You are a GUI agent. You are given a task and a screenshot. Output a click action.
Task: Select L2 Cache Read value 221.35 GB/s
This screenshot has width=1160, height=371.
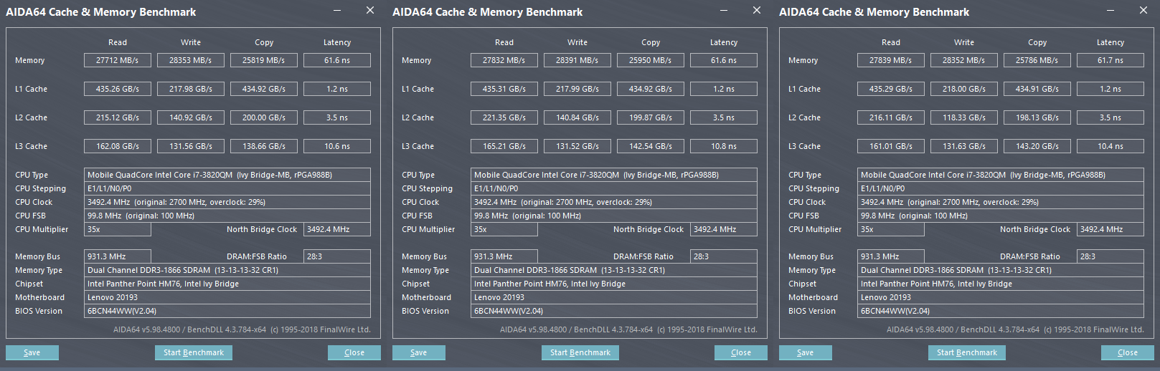coord(504,117)
